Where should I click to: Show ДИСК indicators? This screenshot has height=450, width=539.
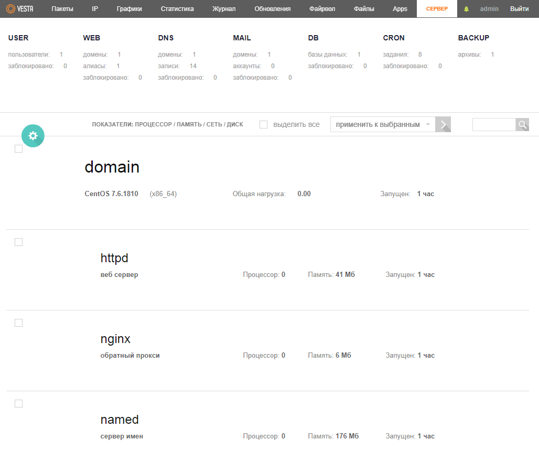click(235, 124)
